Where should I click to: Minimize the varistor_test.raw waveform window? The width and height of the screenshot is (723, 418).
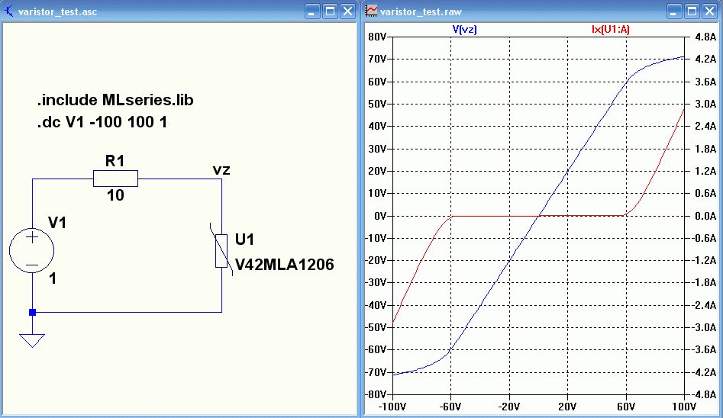click(673, 11)
